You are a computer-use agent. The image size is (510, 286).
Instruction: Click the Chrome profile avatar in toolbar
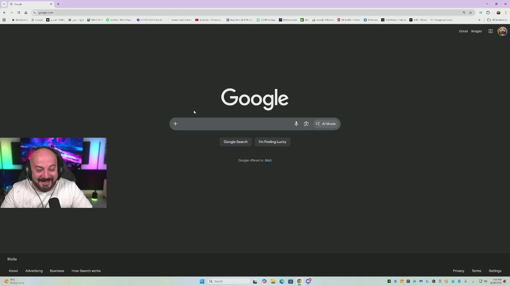pos(498,12)
